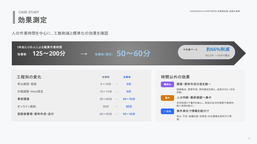
Task: Select the オンライン面談 row label
Action: pyautogui.click(x=27, y=106)
